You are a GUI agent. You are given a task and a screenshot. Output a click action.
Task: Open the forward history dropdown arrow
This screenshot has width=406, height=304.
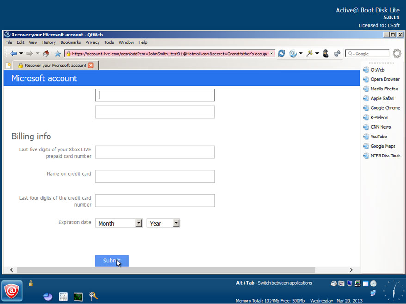pos(37,54)
